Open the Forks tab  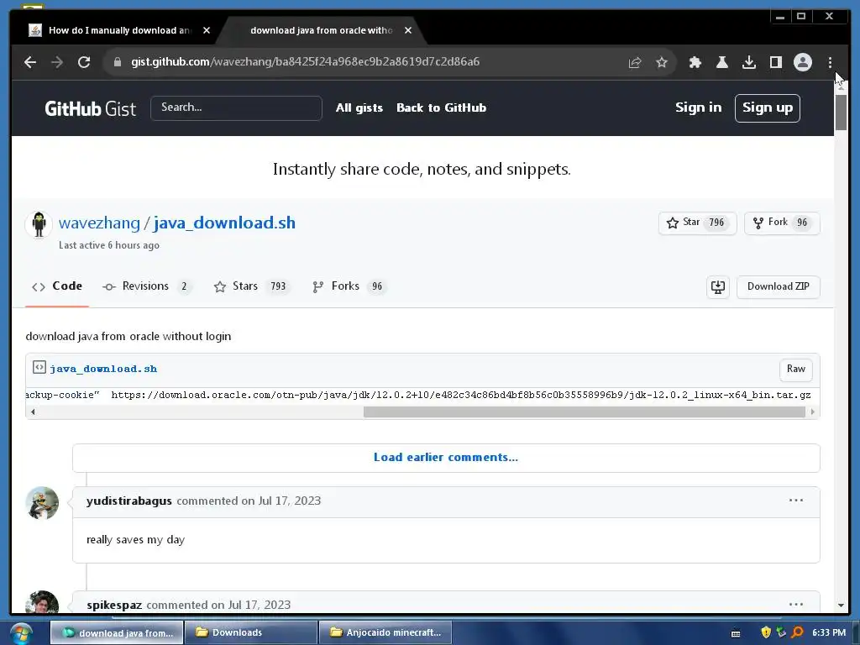[x=349, y=286]
